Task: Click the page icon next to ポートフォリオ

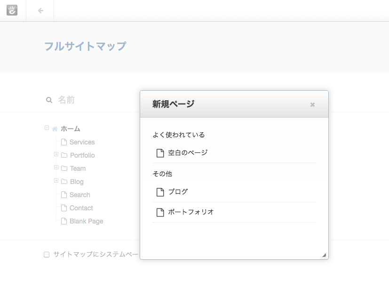Action: tap(160, 212)
